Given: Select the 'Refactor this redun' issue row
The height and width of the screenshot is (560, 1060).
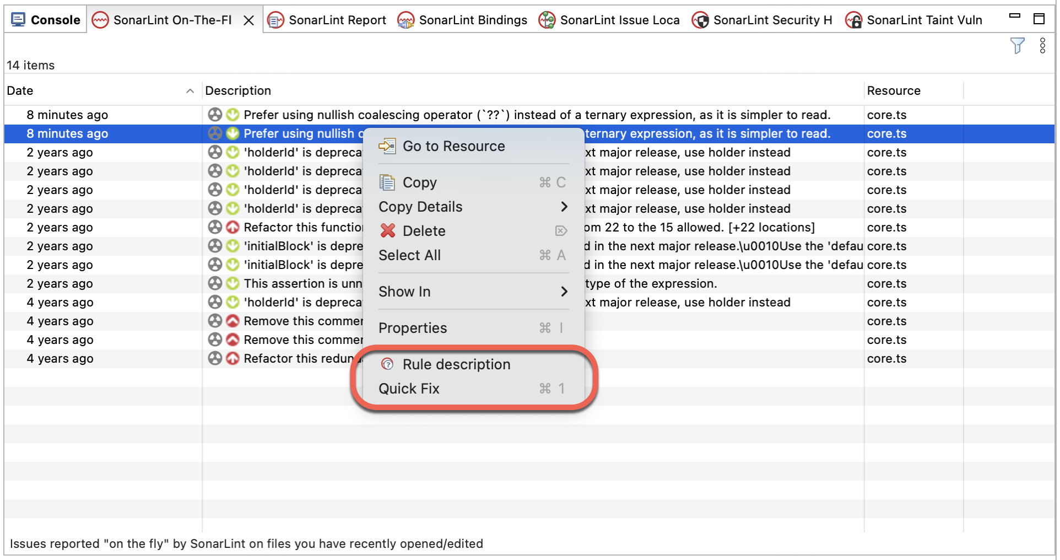Looking at the screenshot, I should (x=529, y=358).
